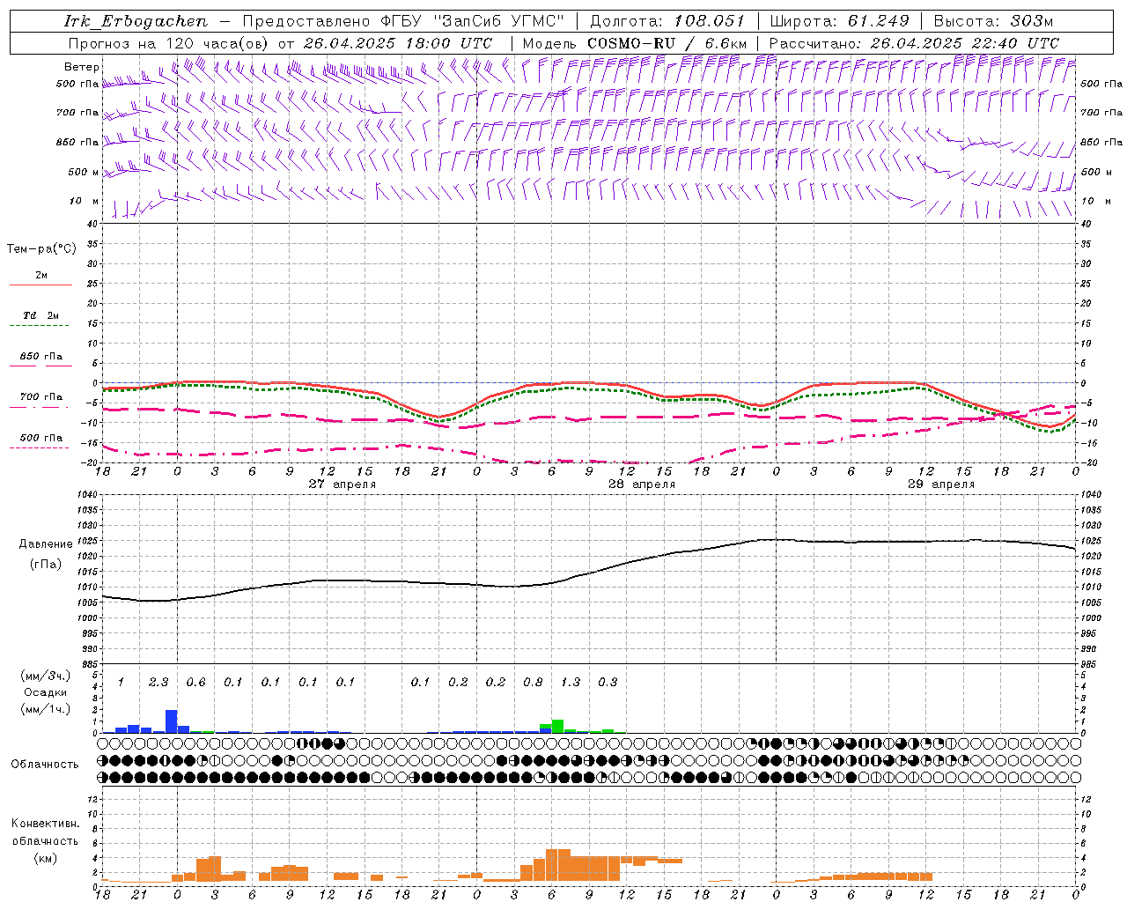Click the 1.3 precipitation amount value
This screenshot has width=1127, height=902.
pyautogui.click(x=571, y=683)
